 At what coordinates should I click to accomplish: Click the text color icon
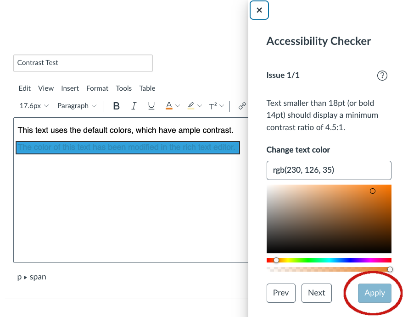coord(169,106)
